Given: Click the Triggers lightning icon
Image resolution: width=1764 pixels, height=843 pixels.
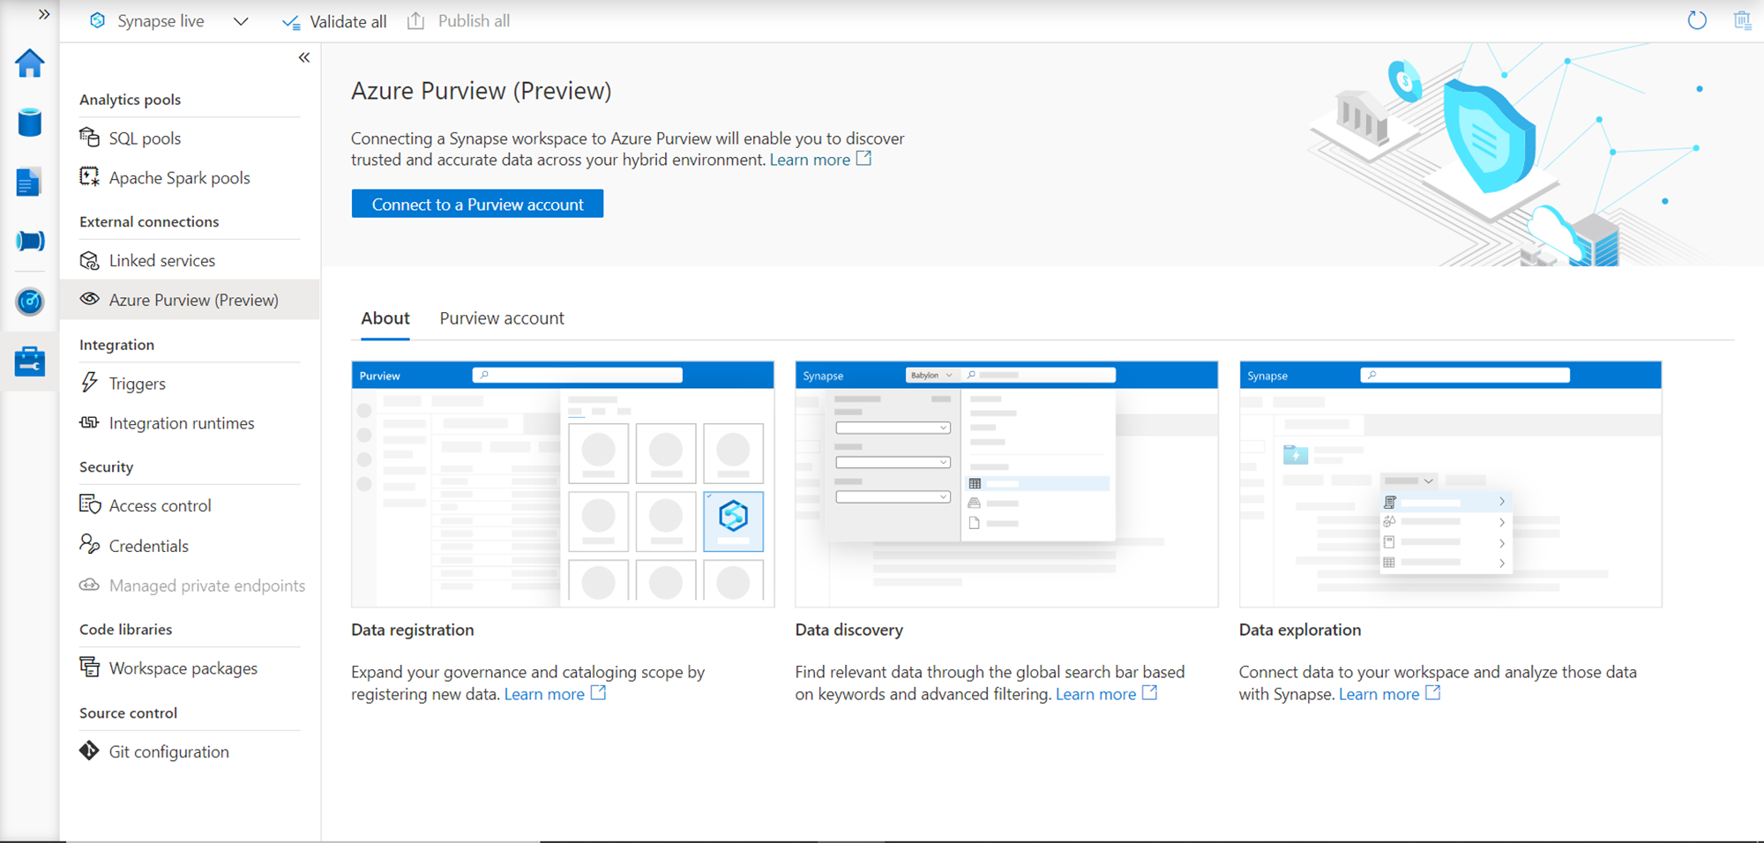Looking at the screenshot, I should (89, 383).
